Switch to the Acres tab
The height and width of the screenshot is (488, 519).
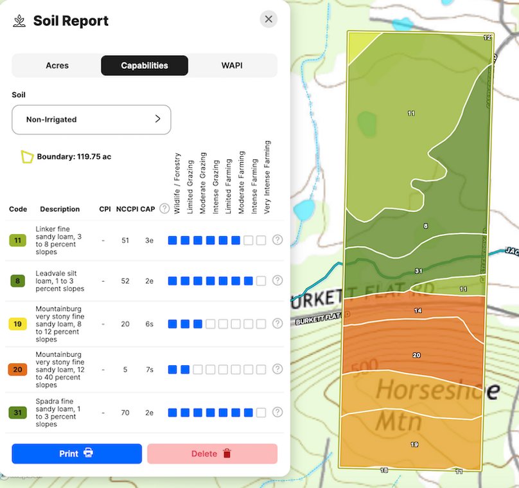click(57, 66)
